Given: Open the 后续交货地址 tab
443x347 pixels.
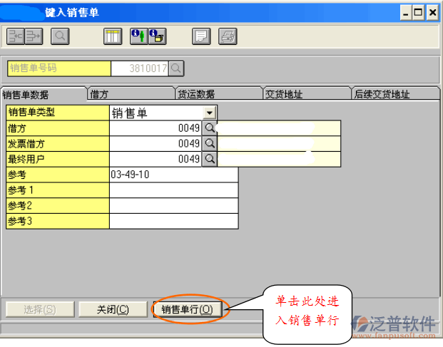Looking at the screenshot, I should [x=395, y=93].
